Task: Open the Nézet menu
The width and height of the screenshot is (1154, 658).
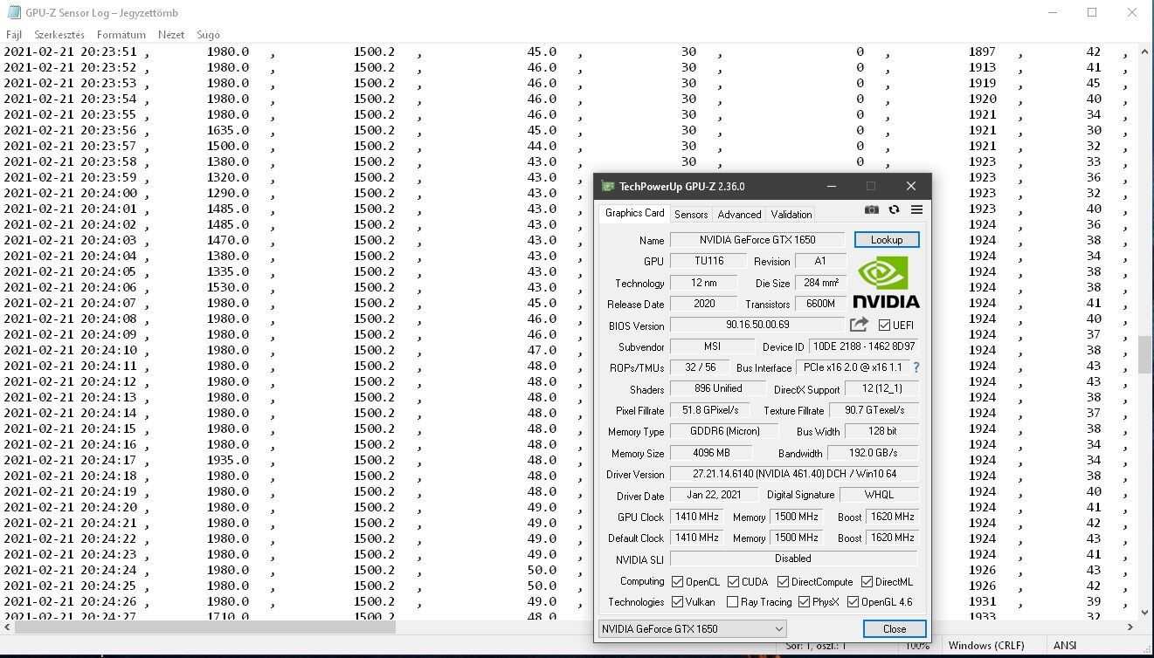Action: (171, 35)
